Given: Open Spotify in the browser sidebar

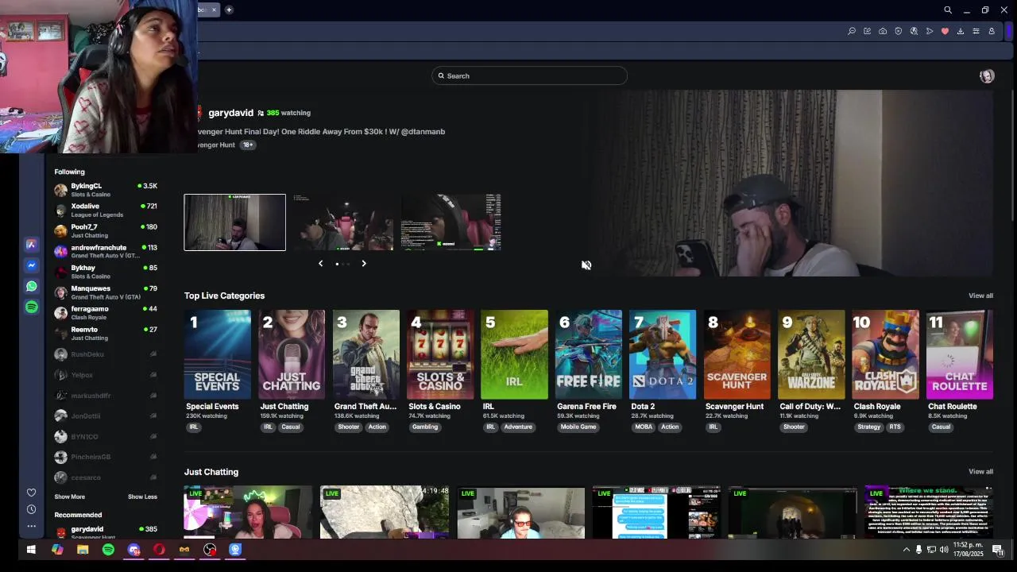Looking at the screenshot, I should click(x=31, y=307).
